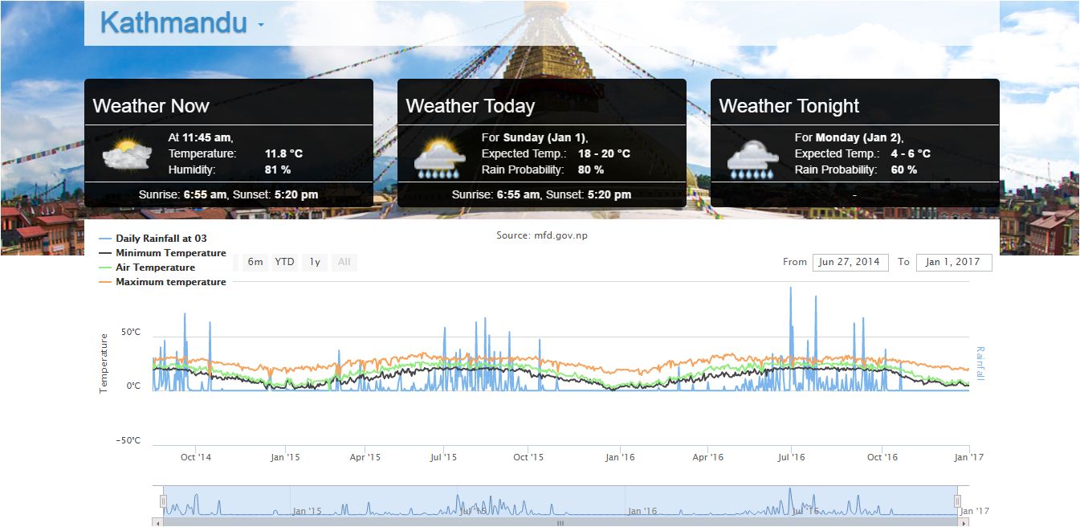This screenshot has width=1080, height=527.
Task: Click the navigator horizontal scrollbar thumb
Action: tap(560, 522)
